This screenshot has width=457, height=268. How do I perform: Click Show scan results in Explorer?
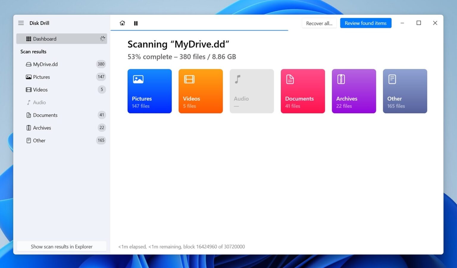click(x=62, y=246)
